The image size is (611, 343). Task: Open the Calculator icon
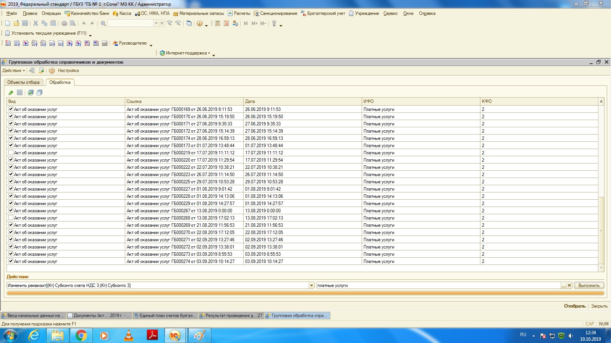[217, 23]
